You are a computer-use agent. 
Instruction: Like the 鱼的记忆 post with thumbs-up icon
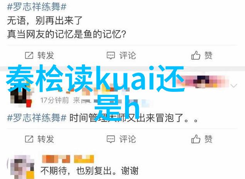click(196, 55)
